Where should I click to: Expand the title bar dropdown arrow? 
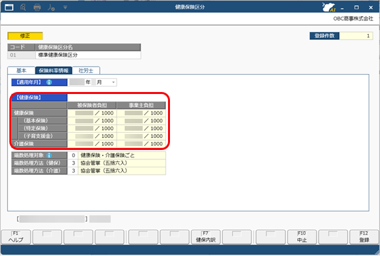tap(65, 7)
